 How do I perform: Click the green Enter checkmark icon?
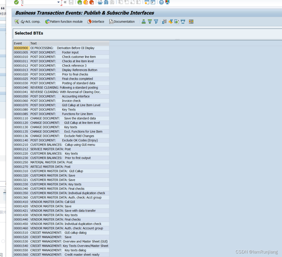click(16, 2)
